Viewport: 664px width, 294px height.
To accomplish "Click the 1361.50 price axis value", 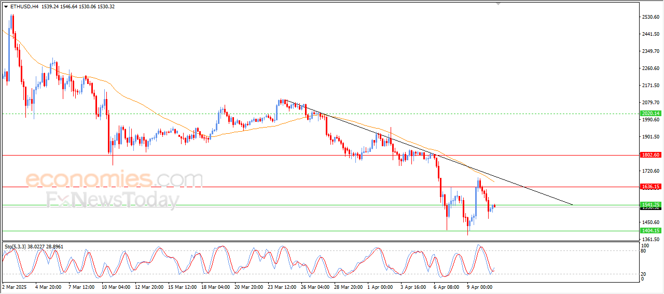I will pyautogui.click(x=651, y=240).
